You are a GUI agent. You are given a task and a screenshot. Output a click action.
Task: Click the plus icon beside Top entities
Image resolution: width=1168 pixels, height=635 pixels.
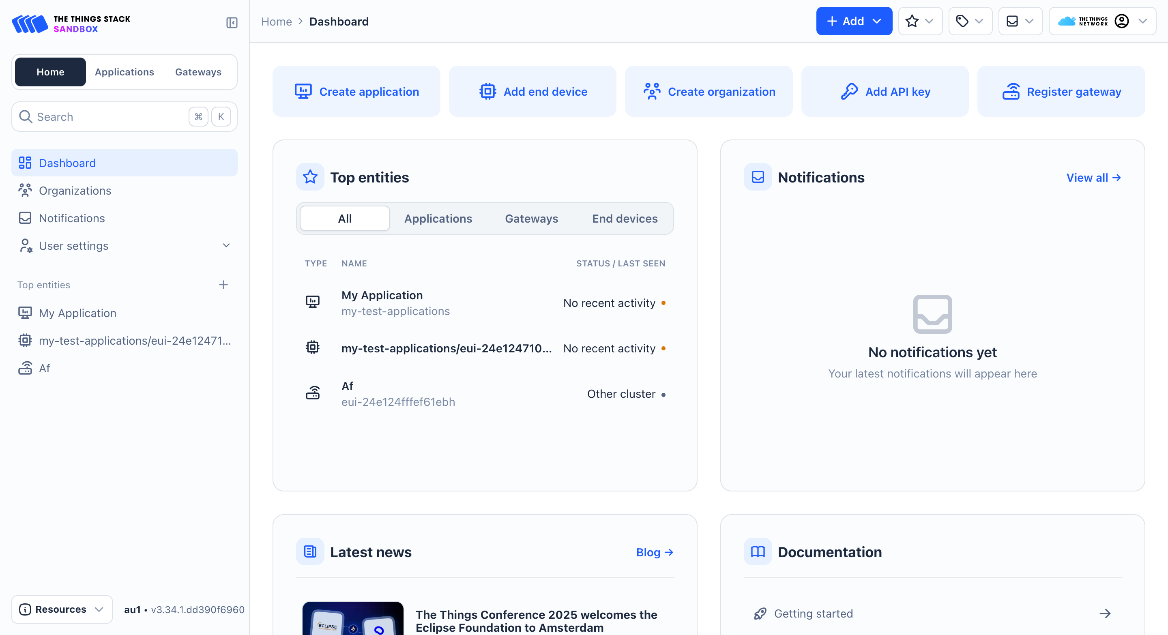click(223, 285)
